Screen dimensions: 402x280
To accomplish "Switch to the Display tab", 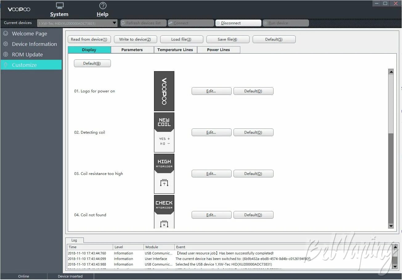I will point(89,50).
